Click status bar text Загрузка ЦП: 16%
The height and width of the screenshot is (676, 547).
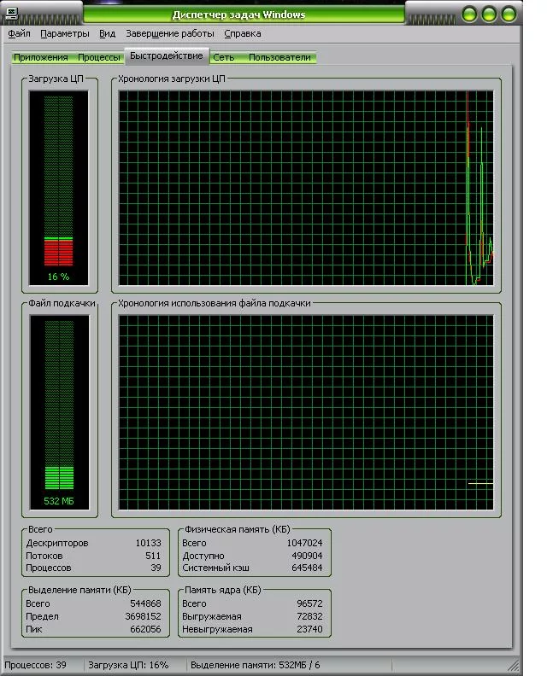128,665
